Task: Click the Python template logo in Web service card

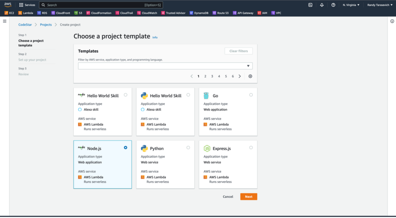Action: pyautogui.click(x=144, y=148)
